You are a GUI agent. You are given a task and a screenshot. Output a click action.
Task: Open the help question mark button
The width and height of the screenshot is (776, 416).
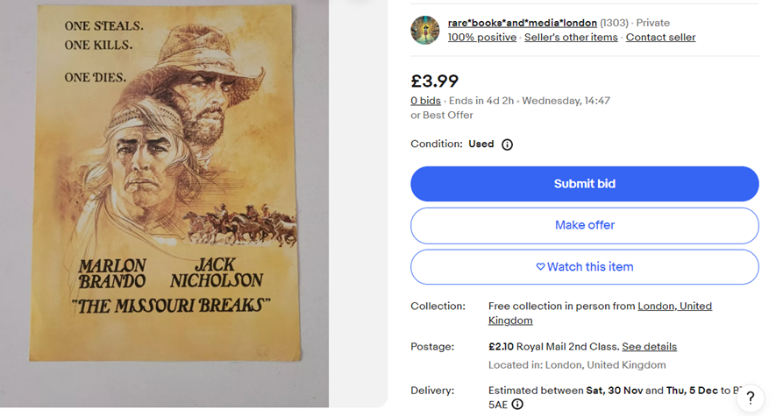[x=750, y=398]
